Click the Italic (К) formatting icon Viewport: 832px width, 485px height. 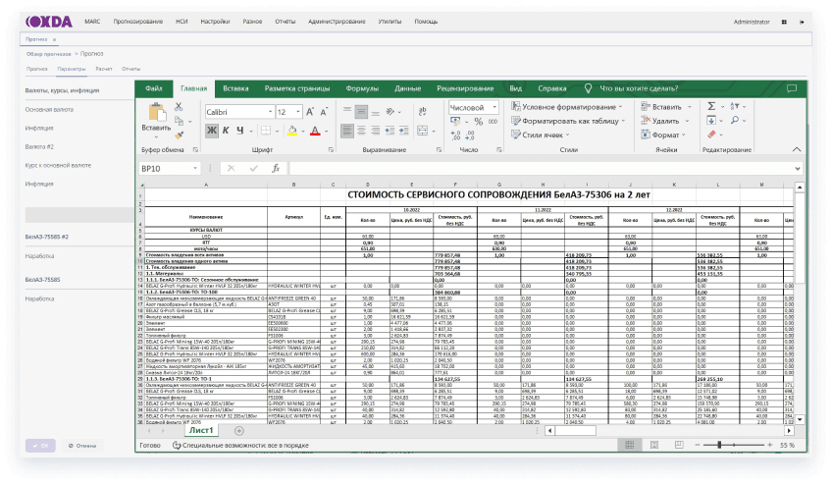226,131
